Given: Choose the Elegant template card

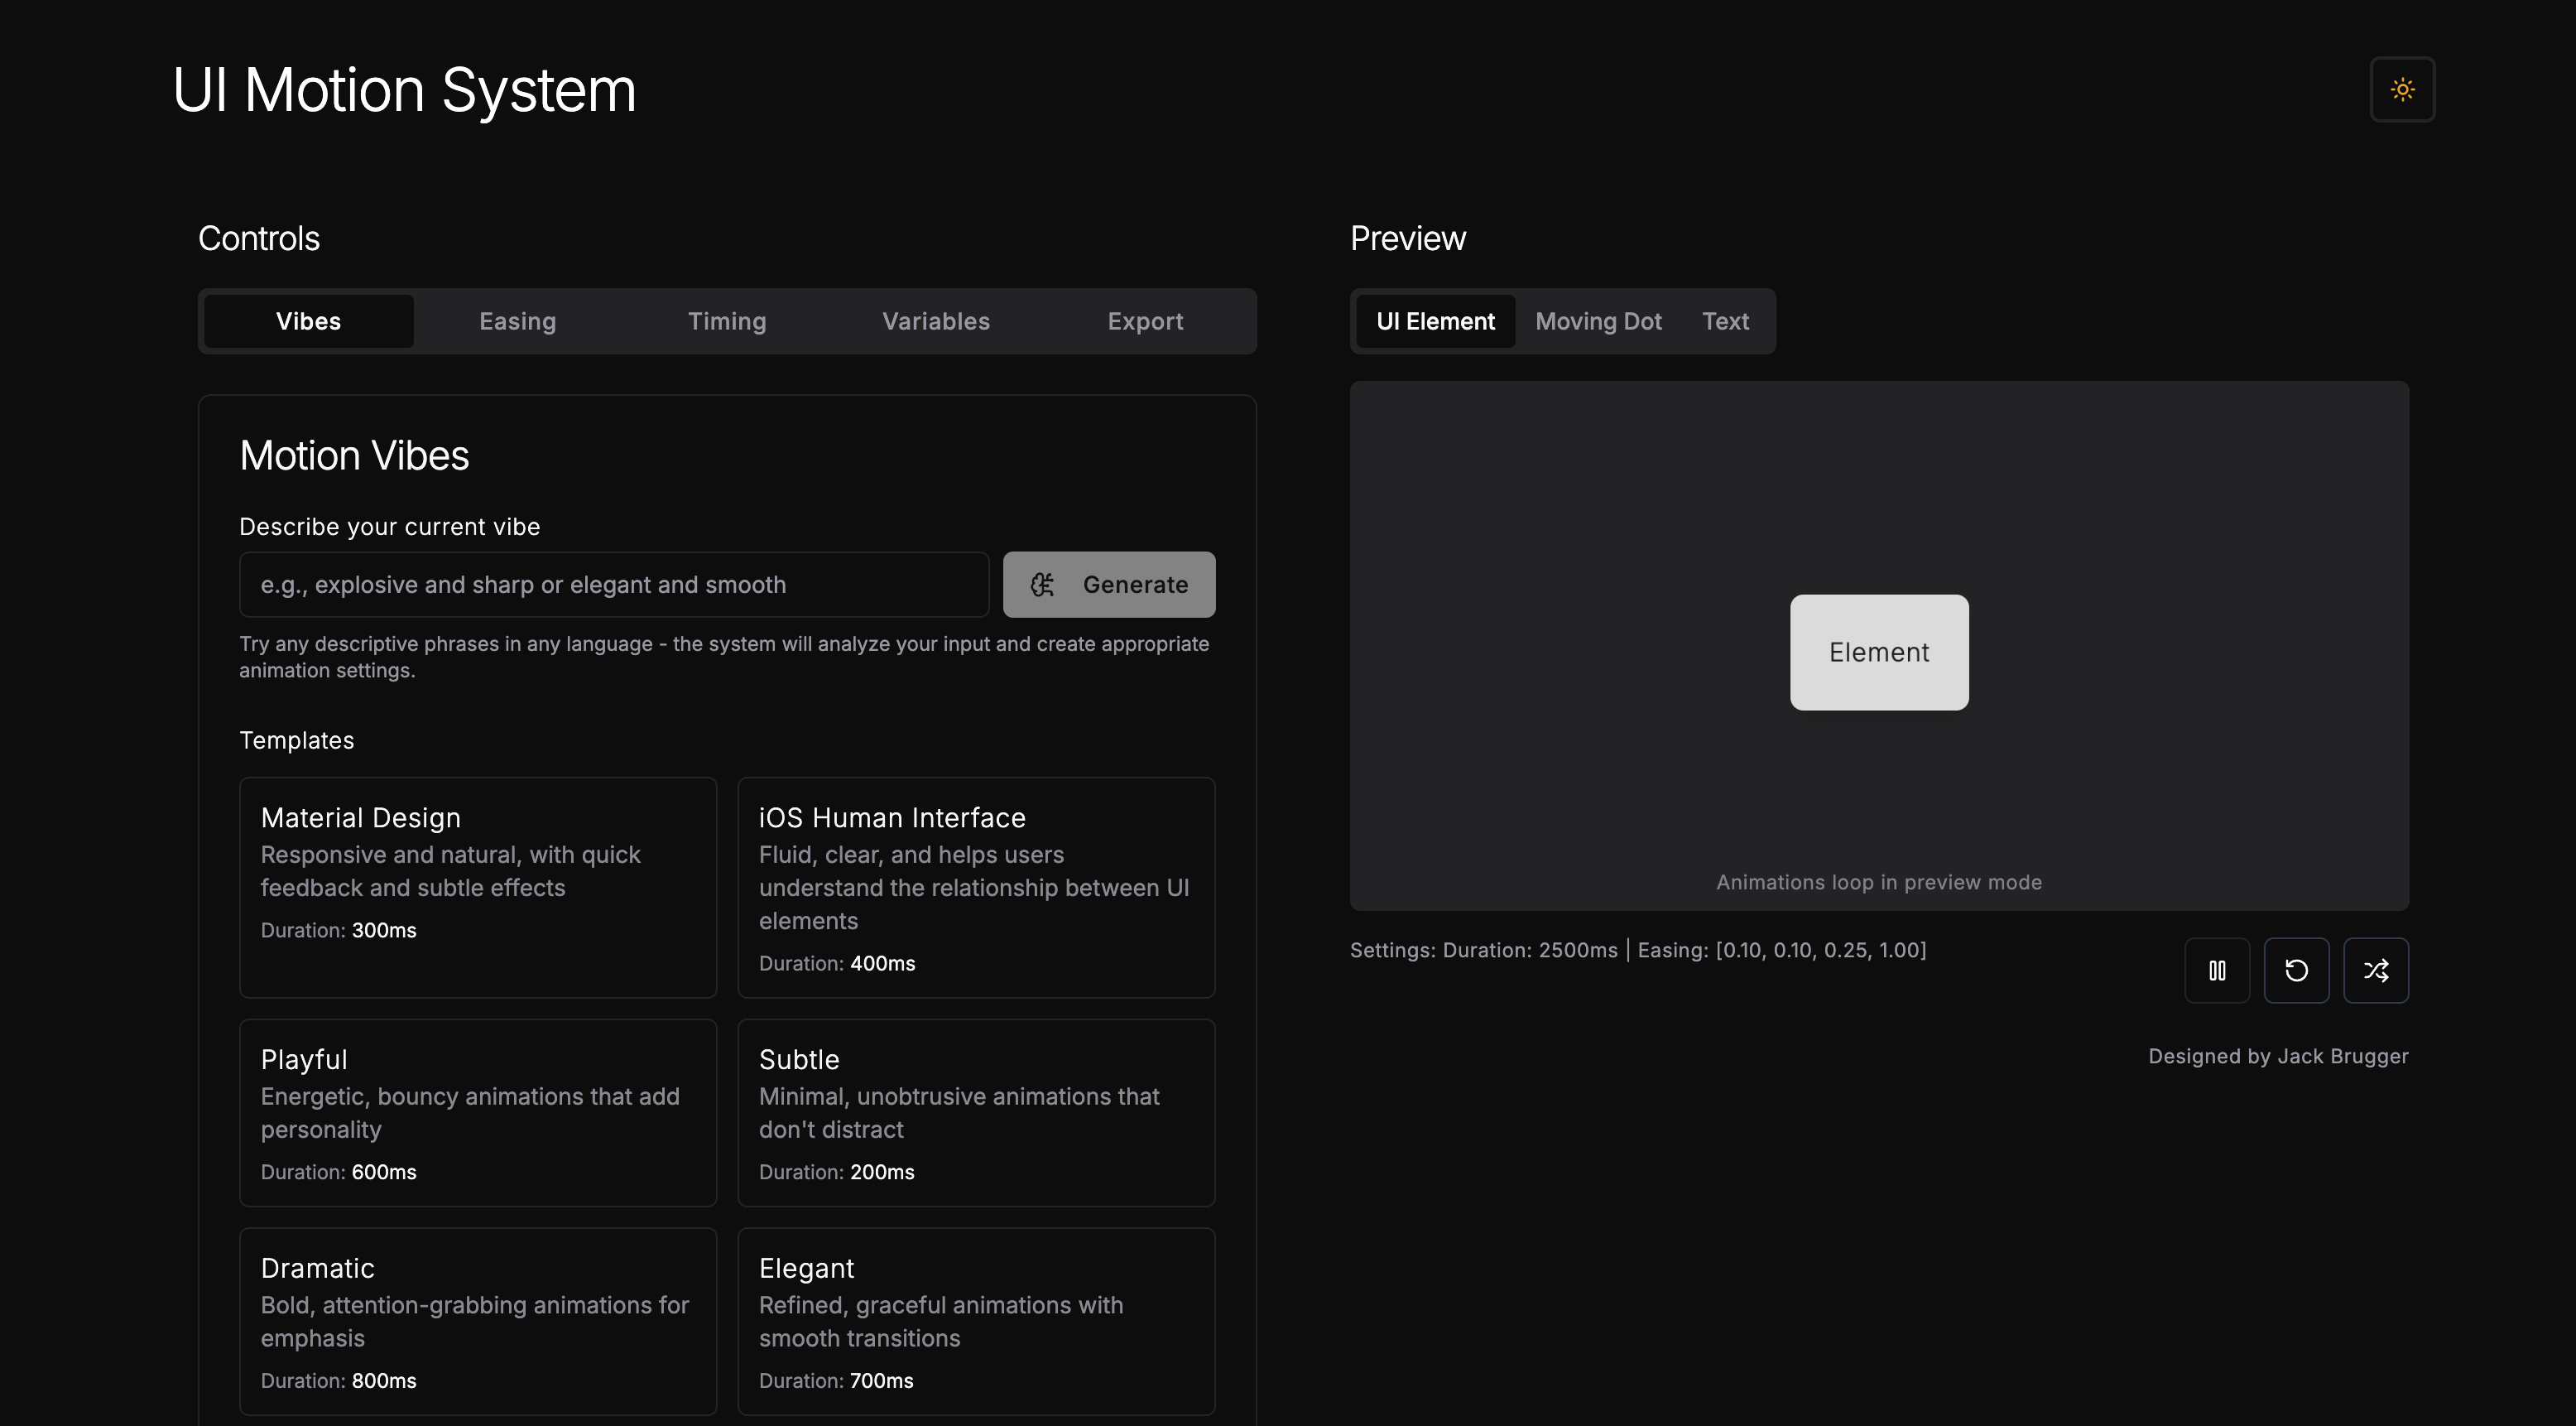Looking at the screenshot, I should click(976, 1321).
